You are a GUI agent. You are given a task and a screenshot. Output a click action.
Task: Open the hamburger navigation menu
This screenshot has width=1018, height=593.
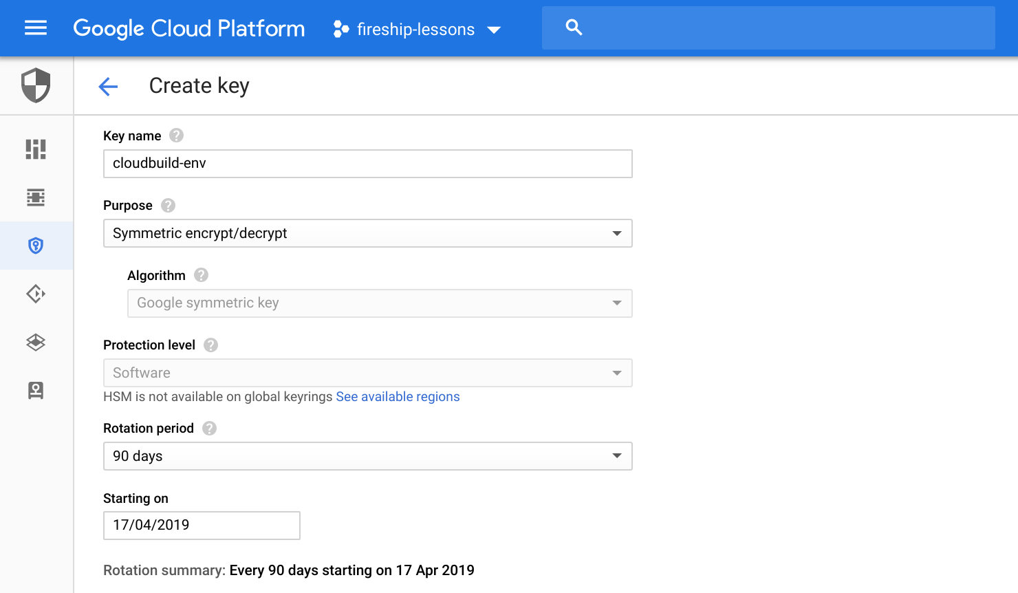pyautogui.click(x=36, y=28)
